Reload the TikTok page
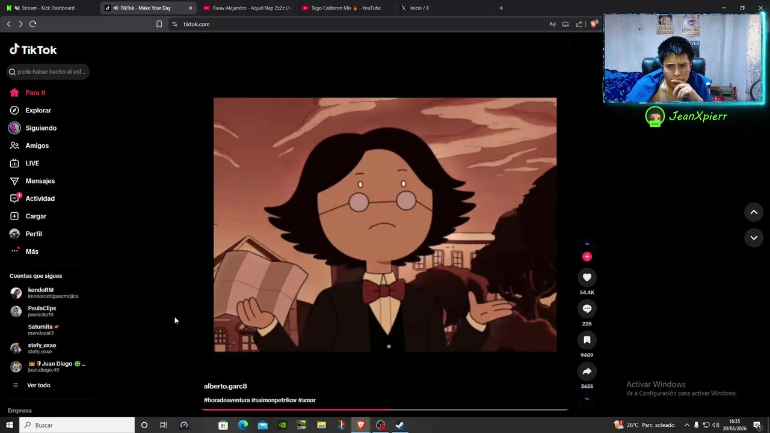Viewport: 770px width, 433px height. coord(33,24)
